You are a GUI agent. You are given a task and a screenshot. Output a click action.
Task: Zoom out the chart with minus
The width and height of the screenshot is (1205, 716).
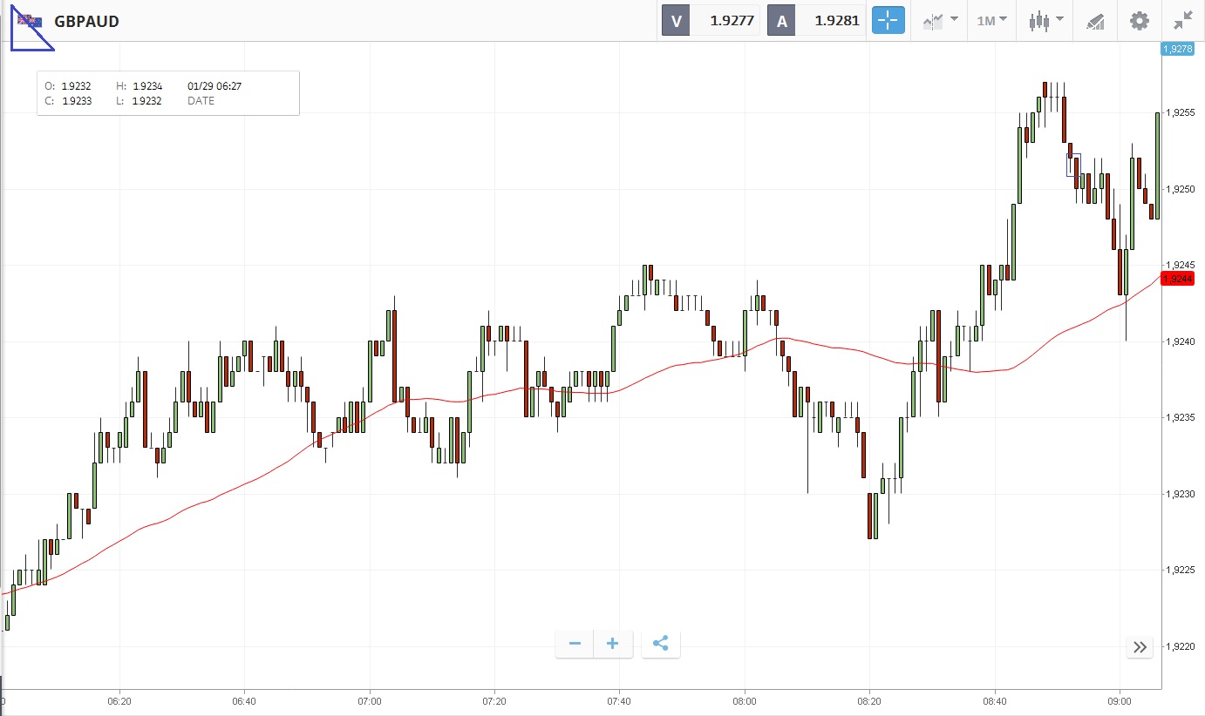click(x=575, y=644)
